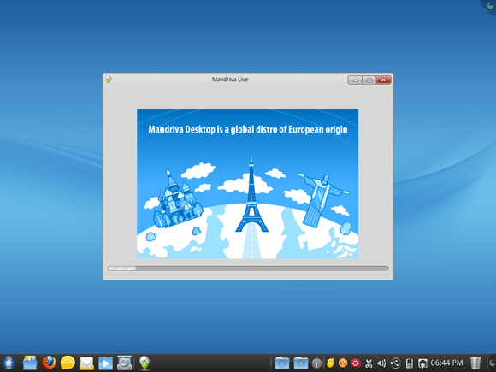This screenshot has height=372, width=496.
Task: Click the red update notifier tray icon
Action: (356, 363)
